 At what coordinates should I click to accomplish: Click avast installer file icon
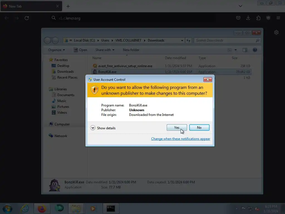pyautogui.click(x=95, y=66)
